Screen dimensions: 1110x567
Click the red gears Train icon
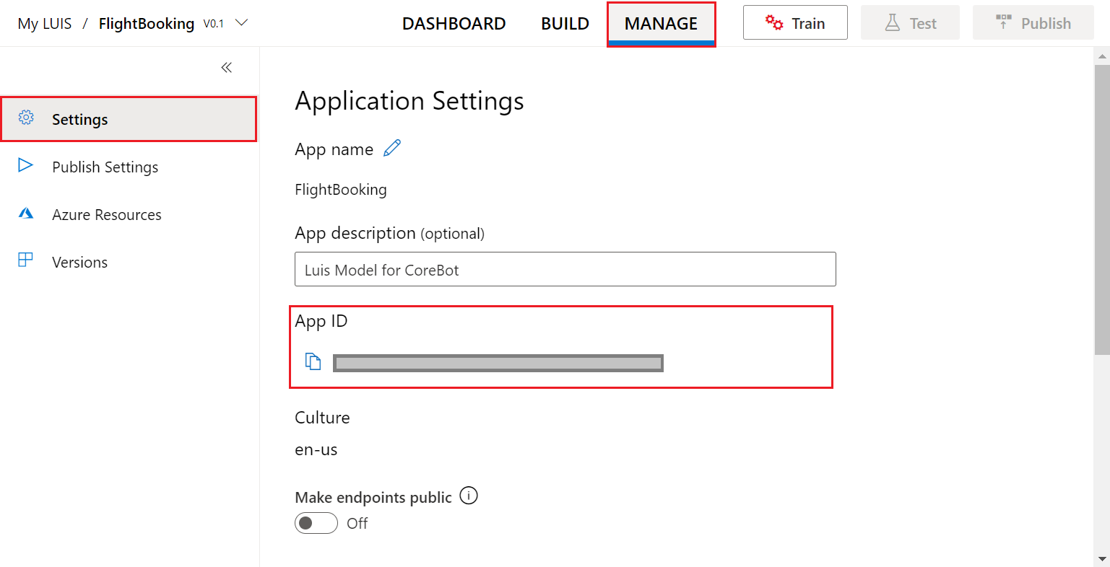click(x=774, y=23)
